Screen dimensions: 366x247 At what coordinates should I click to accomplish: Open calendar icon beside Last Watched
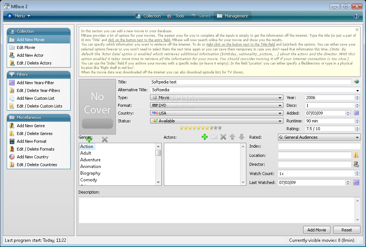tap(356, 182)
